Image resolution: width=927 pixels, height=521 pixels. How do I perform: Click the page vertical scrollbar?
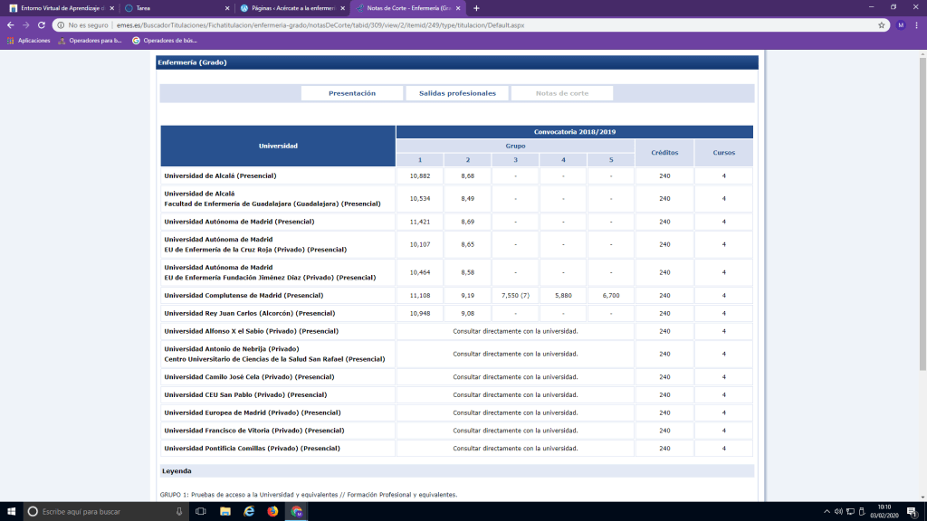click(922, 226)
